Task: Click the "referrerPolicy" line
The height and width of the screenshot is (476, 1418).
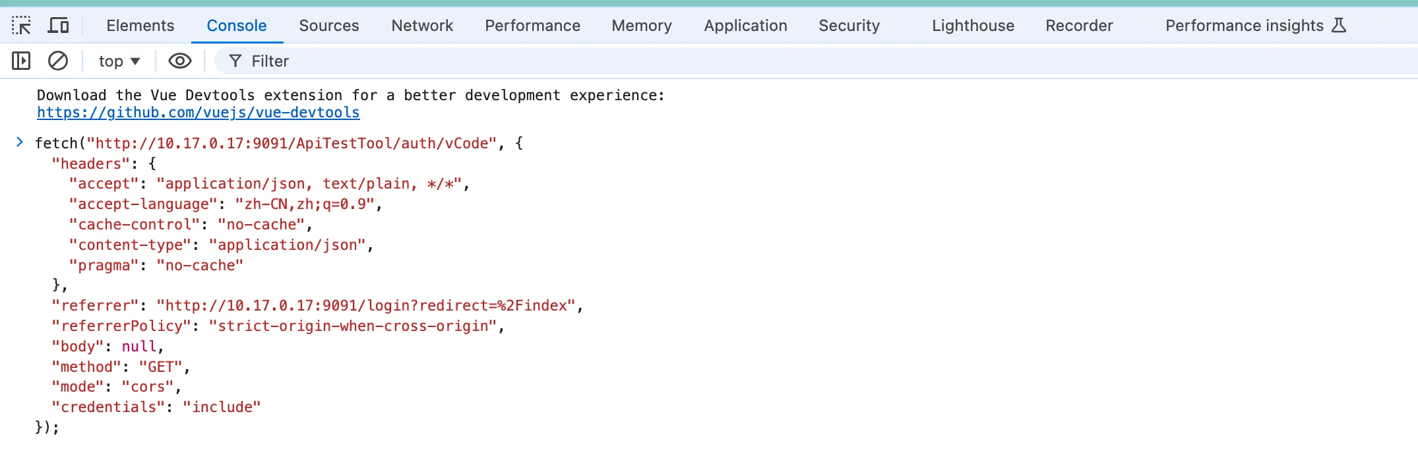Action: tap(278, 326)
